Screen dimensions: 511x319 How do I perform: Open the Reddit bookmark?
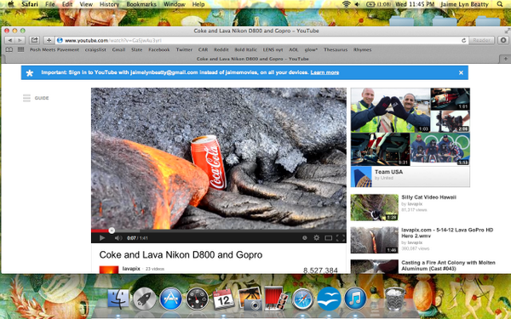click(221, 50)
